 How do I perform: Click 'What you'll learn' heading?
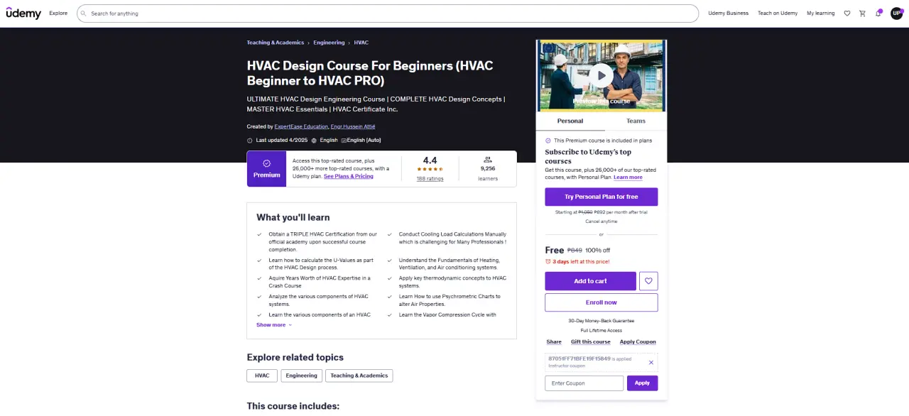click(x=293, y=217)
